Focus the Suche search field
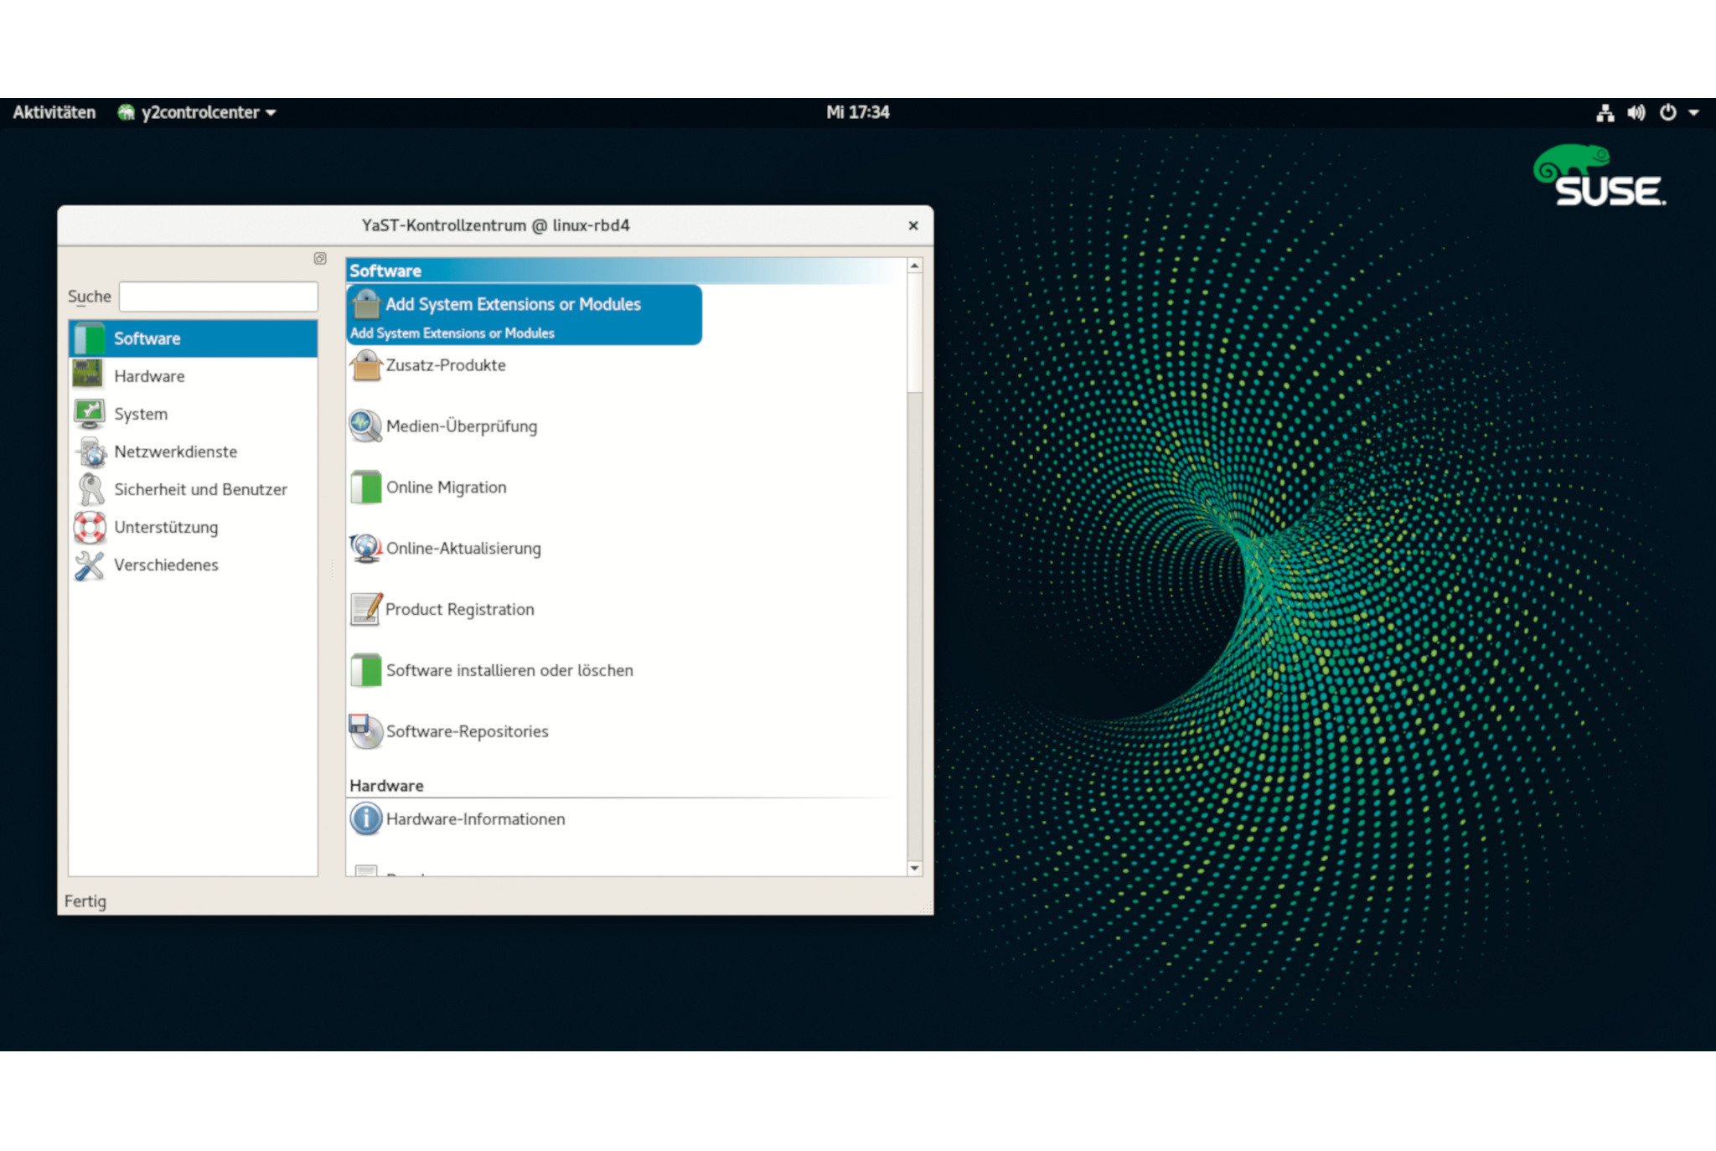 (x=219, y=297)
